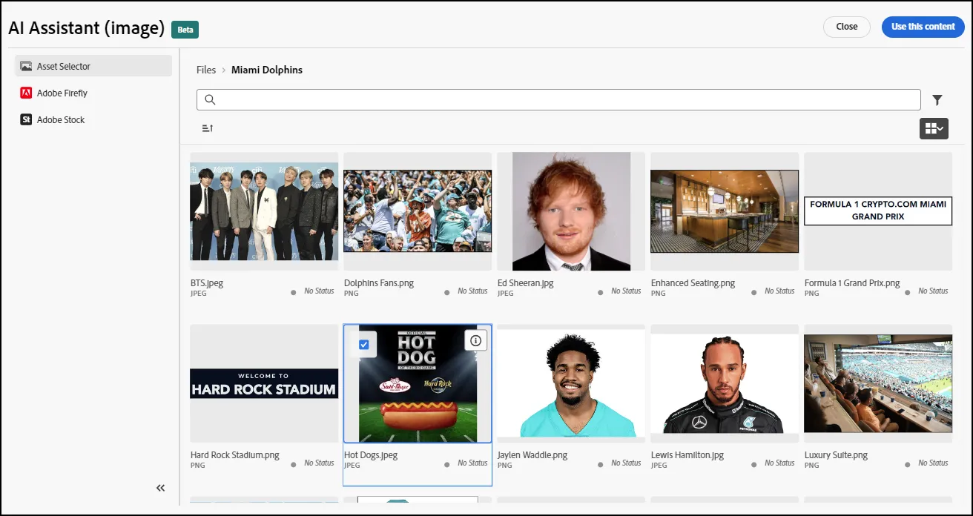Click the Adobe Stock logo icon
This screenshot has width=973, height=516.
click(26, 119)
